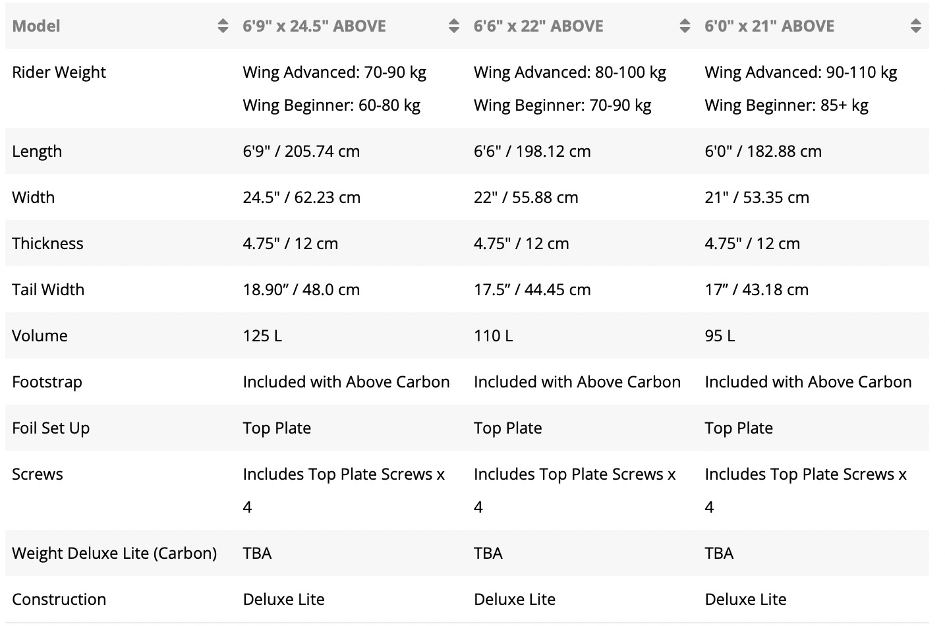This screenshot has height=626, width=945.
Task: Click Weight Deluxe Lite (Carbon) row label
Action: coord(114,554)
